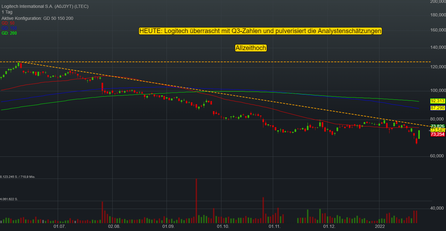Click the 120,000 price axis label

pyautogui.click(x=437, y=67)
